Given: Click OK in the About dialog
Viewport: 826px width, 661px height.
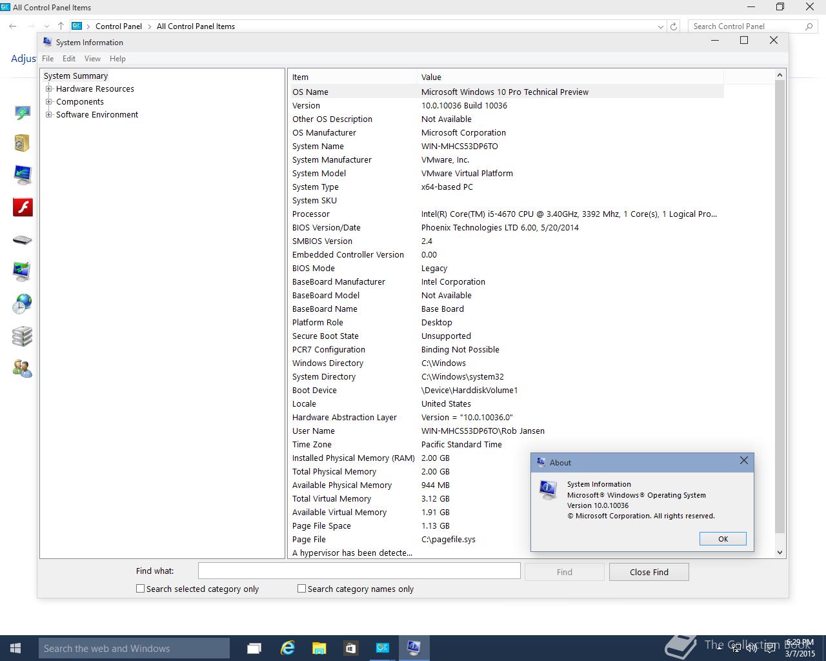Looking at the screenshot, I should pyautogui.click(x=723, y=539).
